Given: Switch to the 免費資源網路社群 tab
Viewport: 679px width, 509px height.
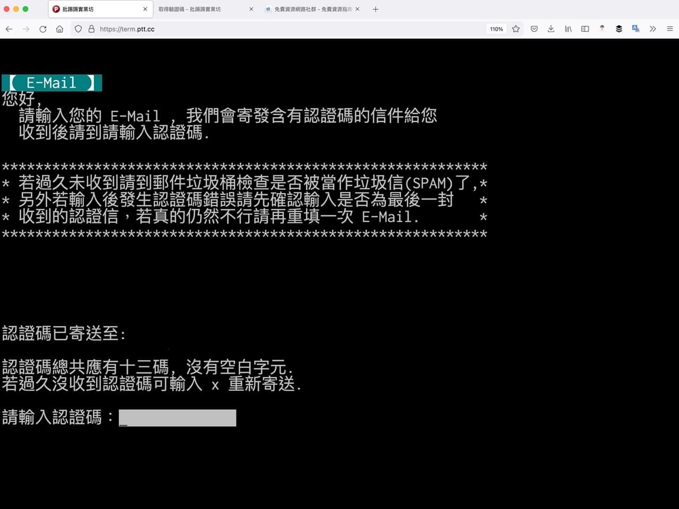Looking at the screenshot, I should coord(312,9).
